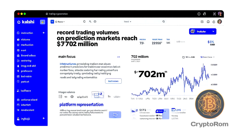Click the icon beside ronduraiont
The image size is (238, 136).
(x=18, y=110)
